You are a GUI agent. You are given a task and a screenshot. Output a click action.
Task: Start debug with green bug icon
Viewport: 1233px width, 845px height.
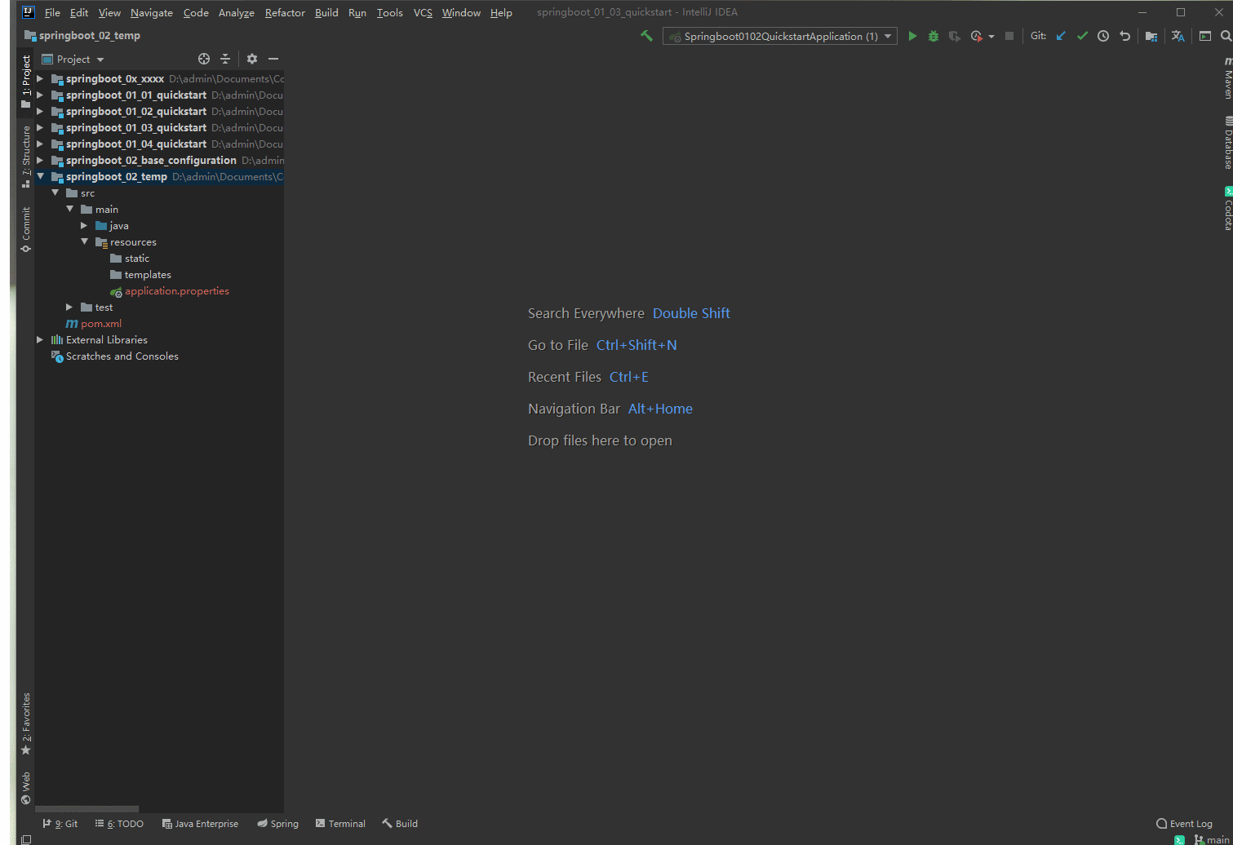934,36
